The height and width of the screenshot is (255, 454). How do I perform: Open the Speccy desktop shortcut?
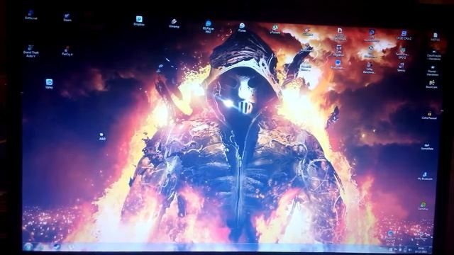tap(401, 67)
